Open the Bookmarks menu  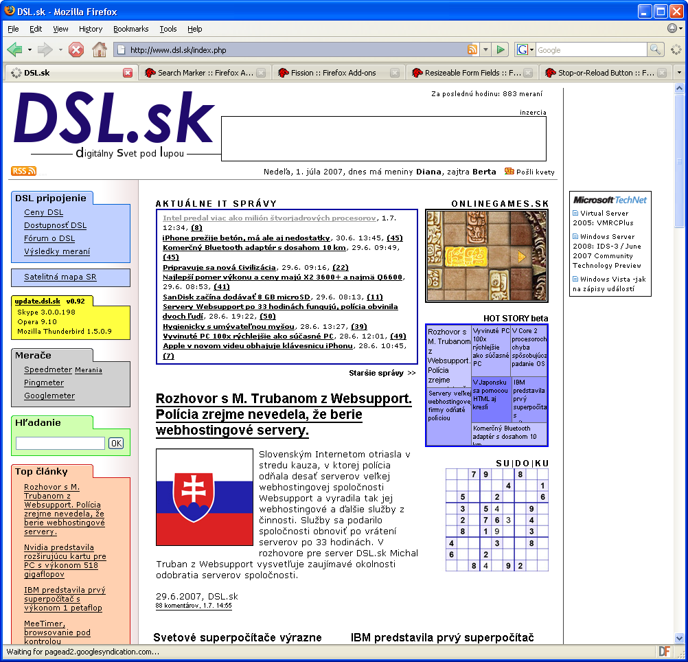(x=130, y=29)
